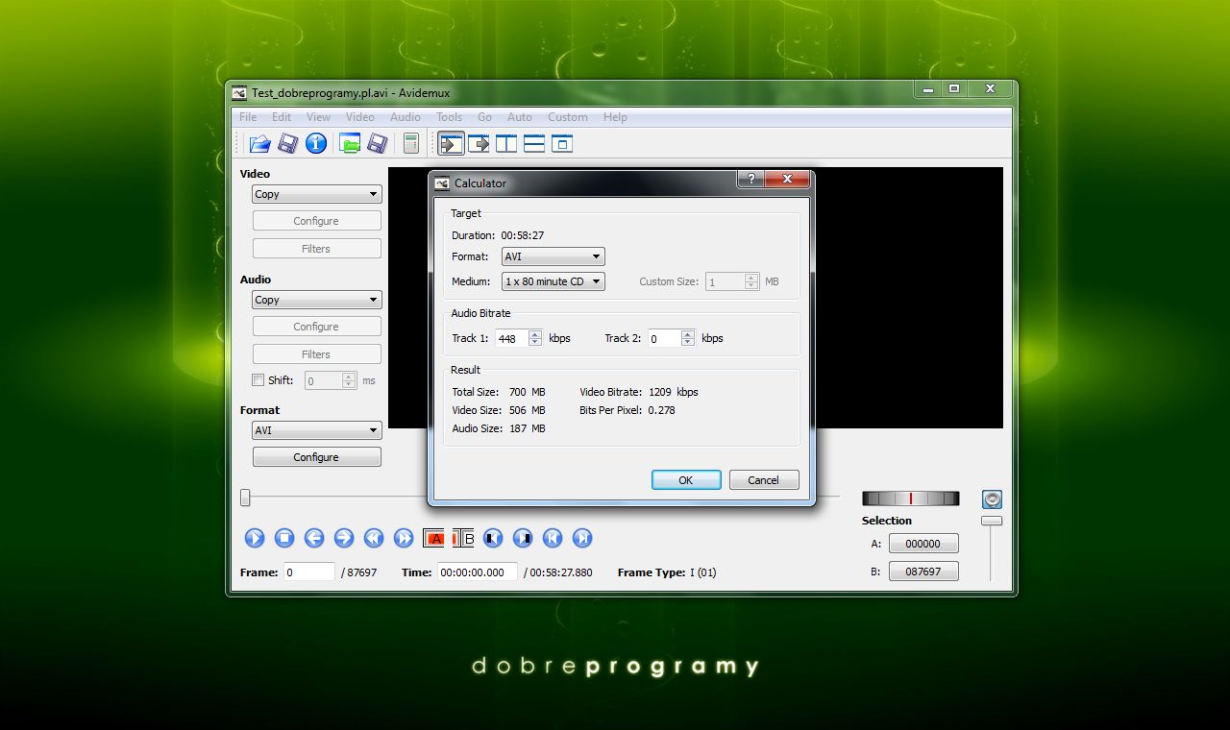
Task: Open the Video menu
Action: point(360,117)
